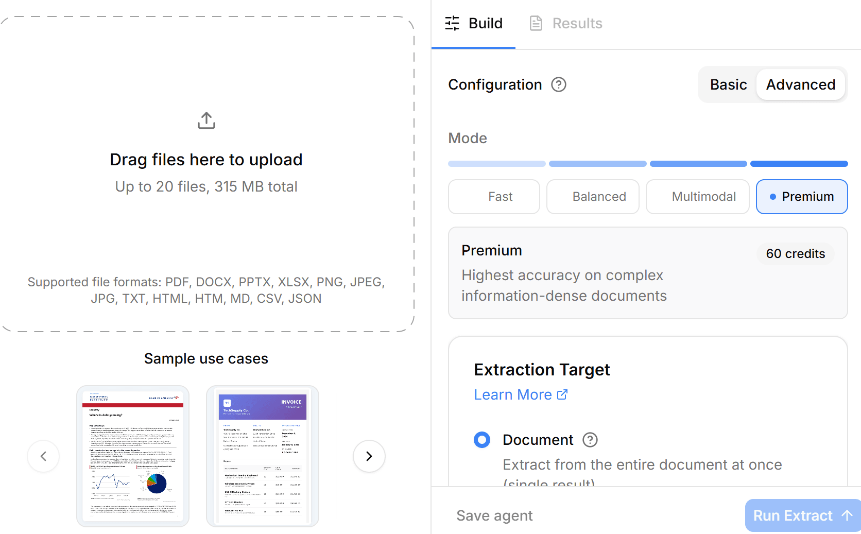Switch configuration to Basic
The width and height of the screenshot is (861, 534).
click(x=728, y=84)
